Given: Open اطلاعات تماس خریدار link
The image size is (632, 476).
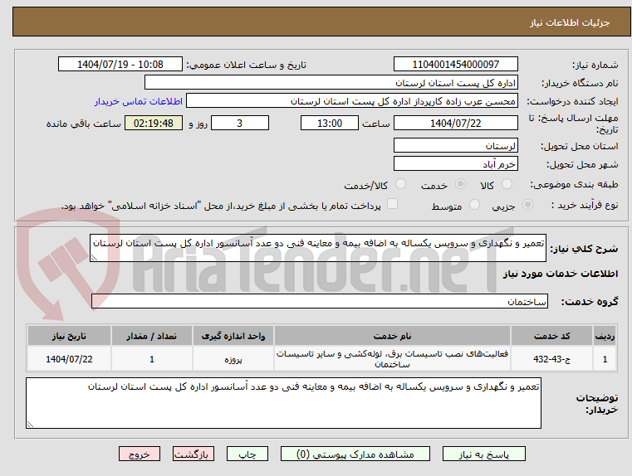Looking at the screenshot, I should [139, 101].
